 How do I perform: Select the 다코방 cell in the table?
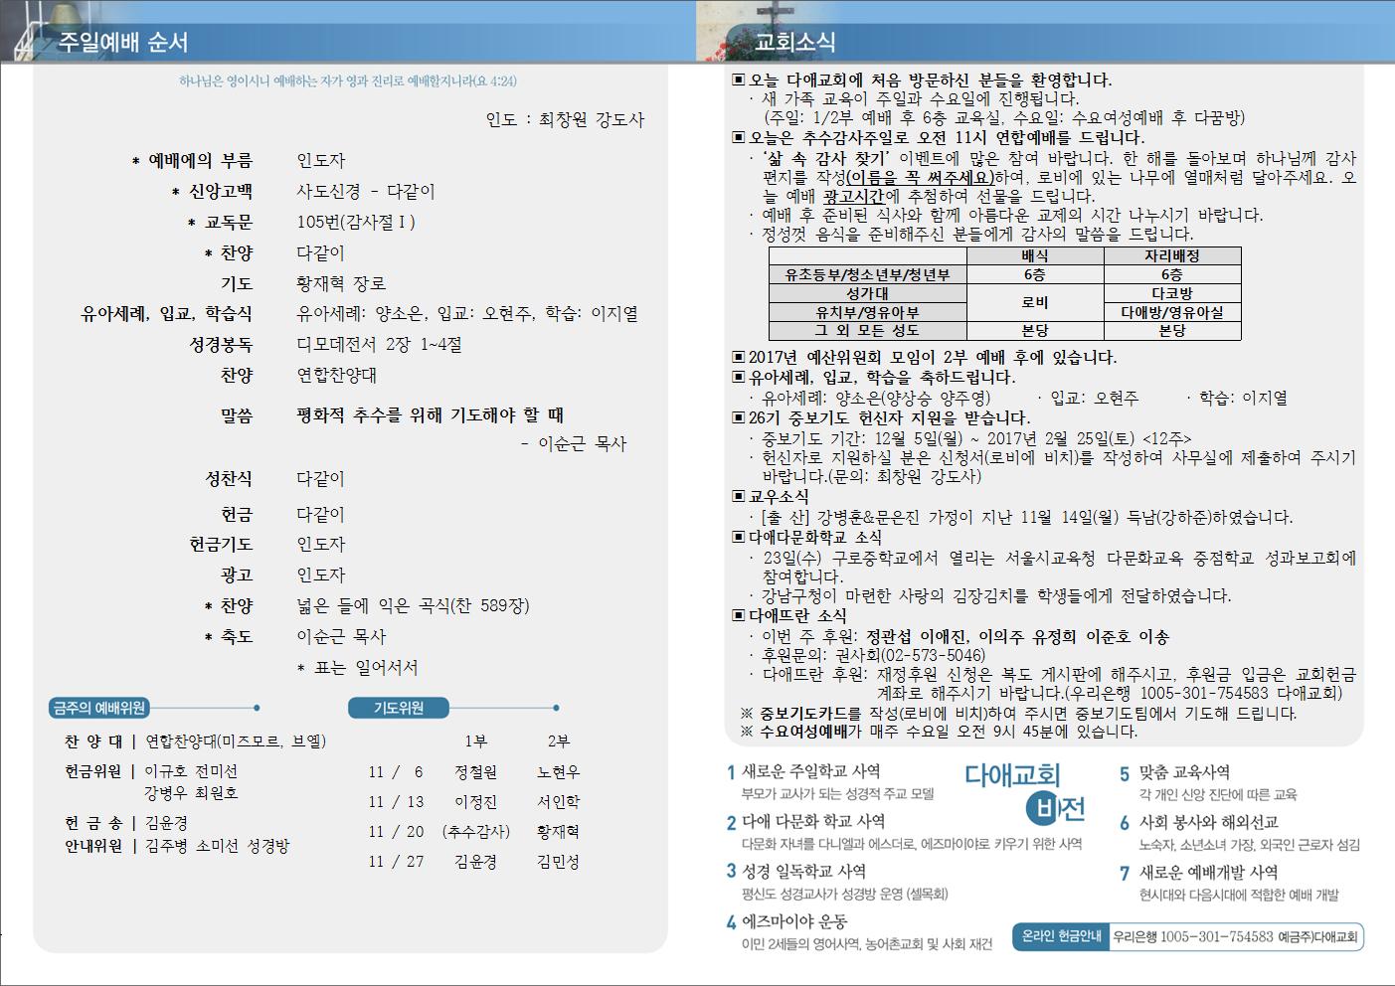pyautogui.click(x=1171, y=294)
